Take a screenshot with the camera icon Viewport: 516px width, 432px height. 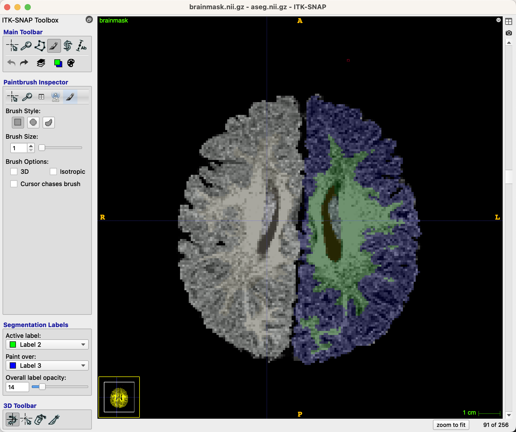pyautogui.click(x=509, y=33)
